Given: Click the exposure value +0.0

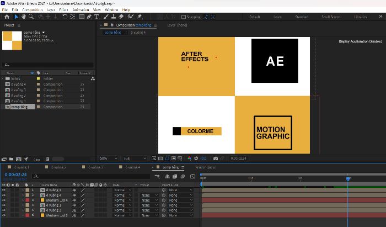Looking at the screenshot, I should 203,159.
